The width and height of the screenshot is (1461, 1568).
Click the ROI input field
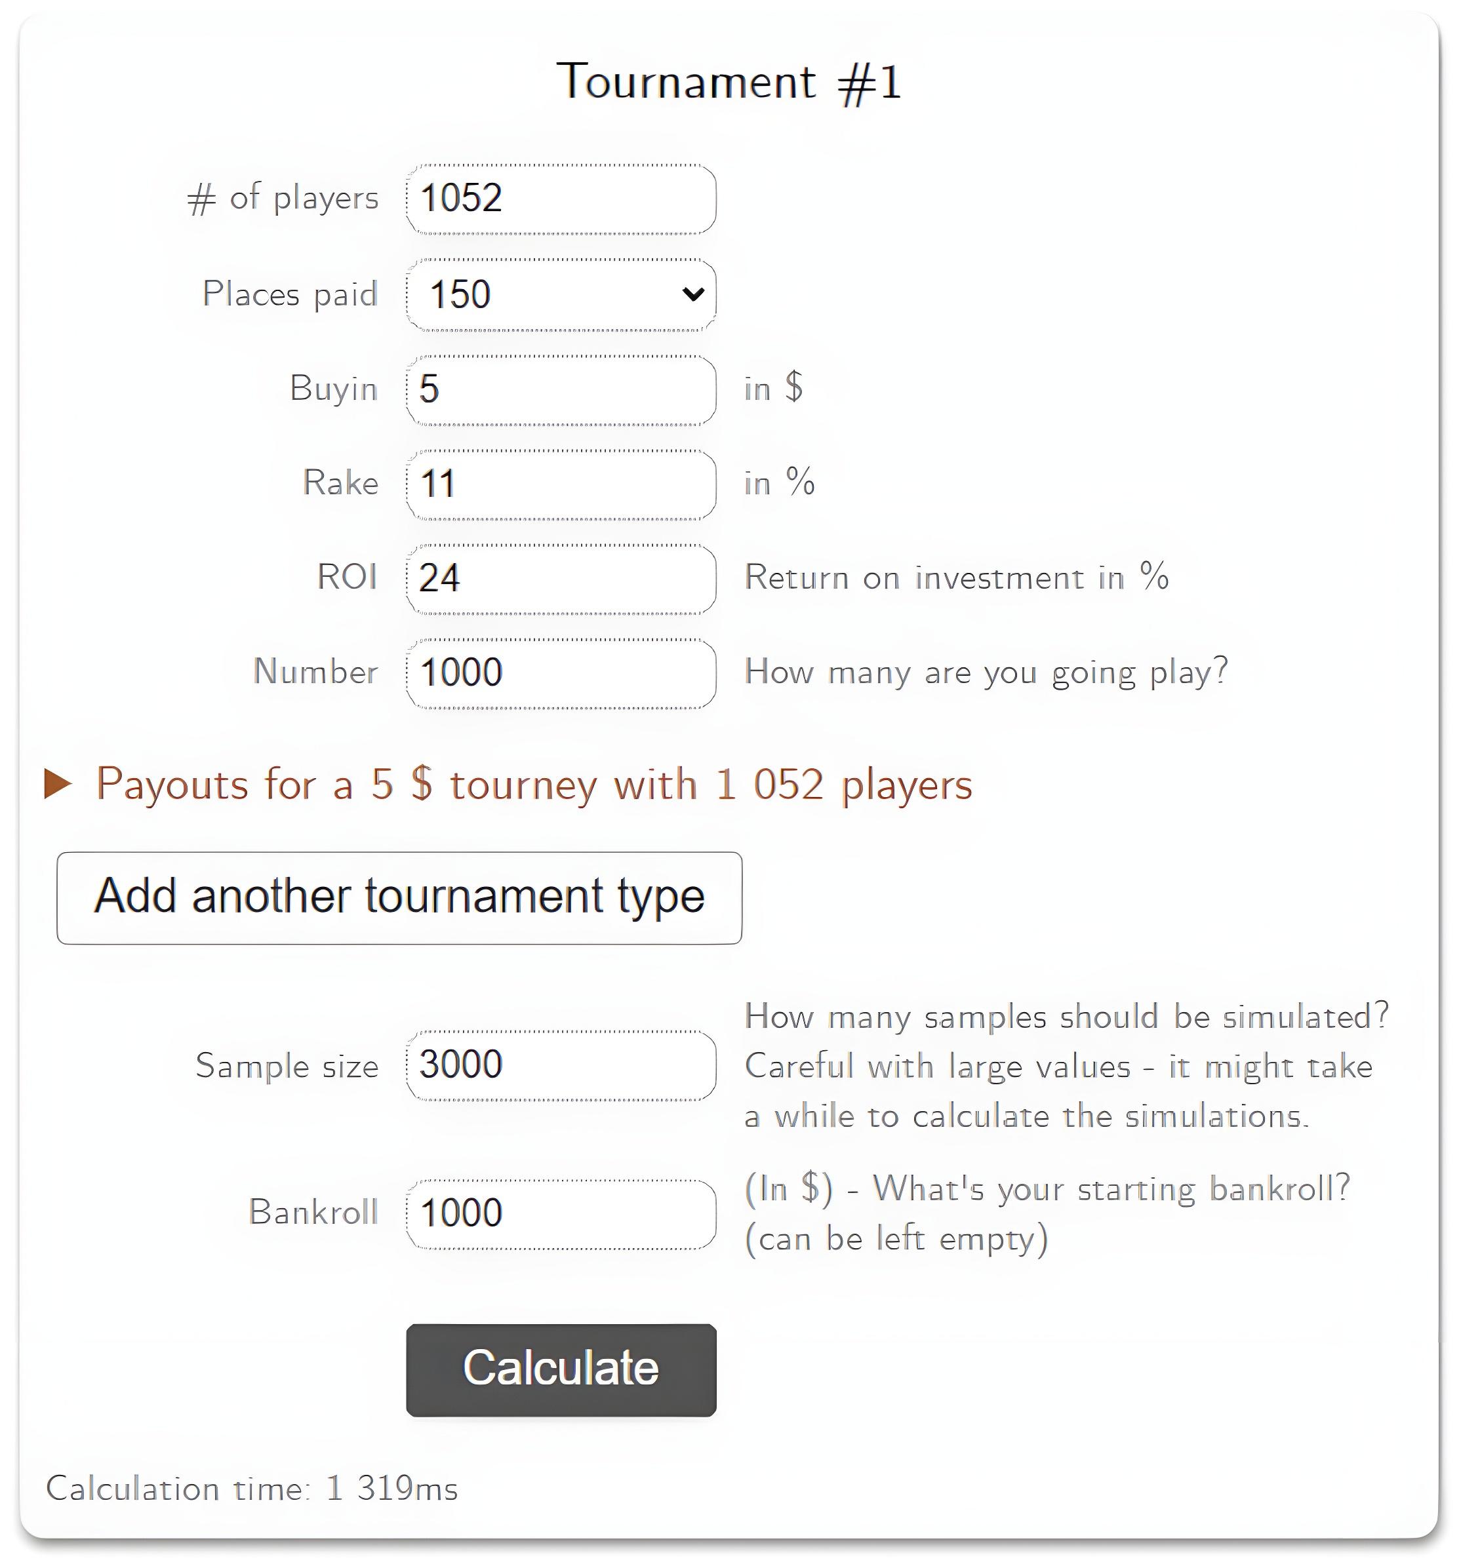pos(561,578)
